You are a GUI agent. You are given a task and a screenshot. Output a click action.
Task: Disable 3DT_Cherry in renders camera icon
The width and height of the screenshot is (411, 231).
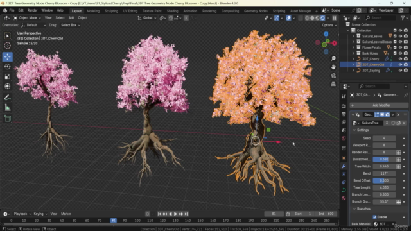(406, 59)
